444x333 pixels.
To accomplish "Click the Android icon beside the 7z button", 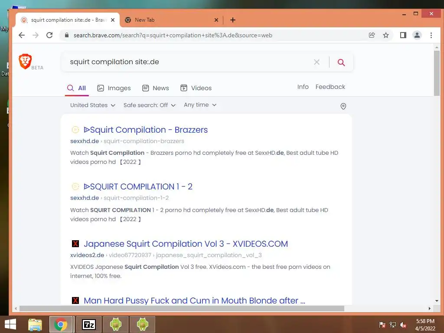I will point(115,324).
